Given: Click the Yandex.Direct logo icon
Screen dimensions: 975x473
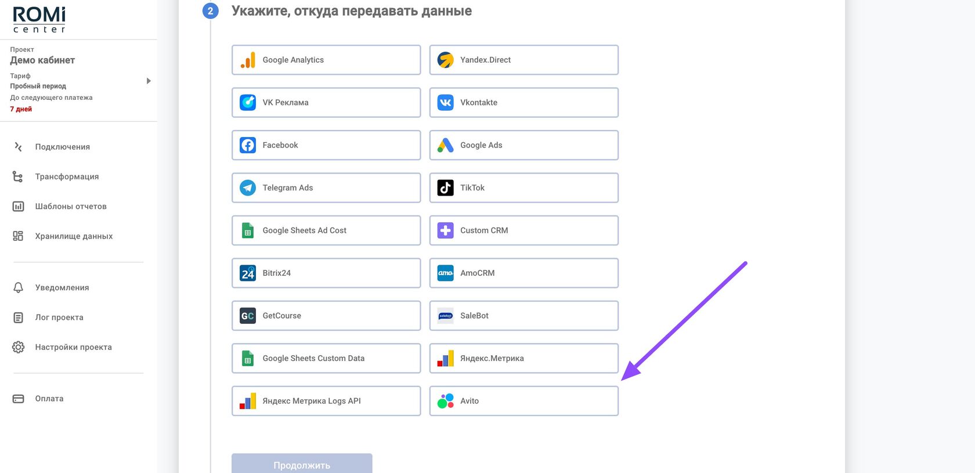Looking at the screenshot, I should (446, 60).
